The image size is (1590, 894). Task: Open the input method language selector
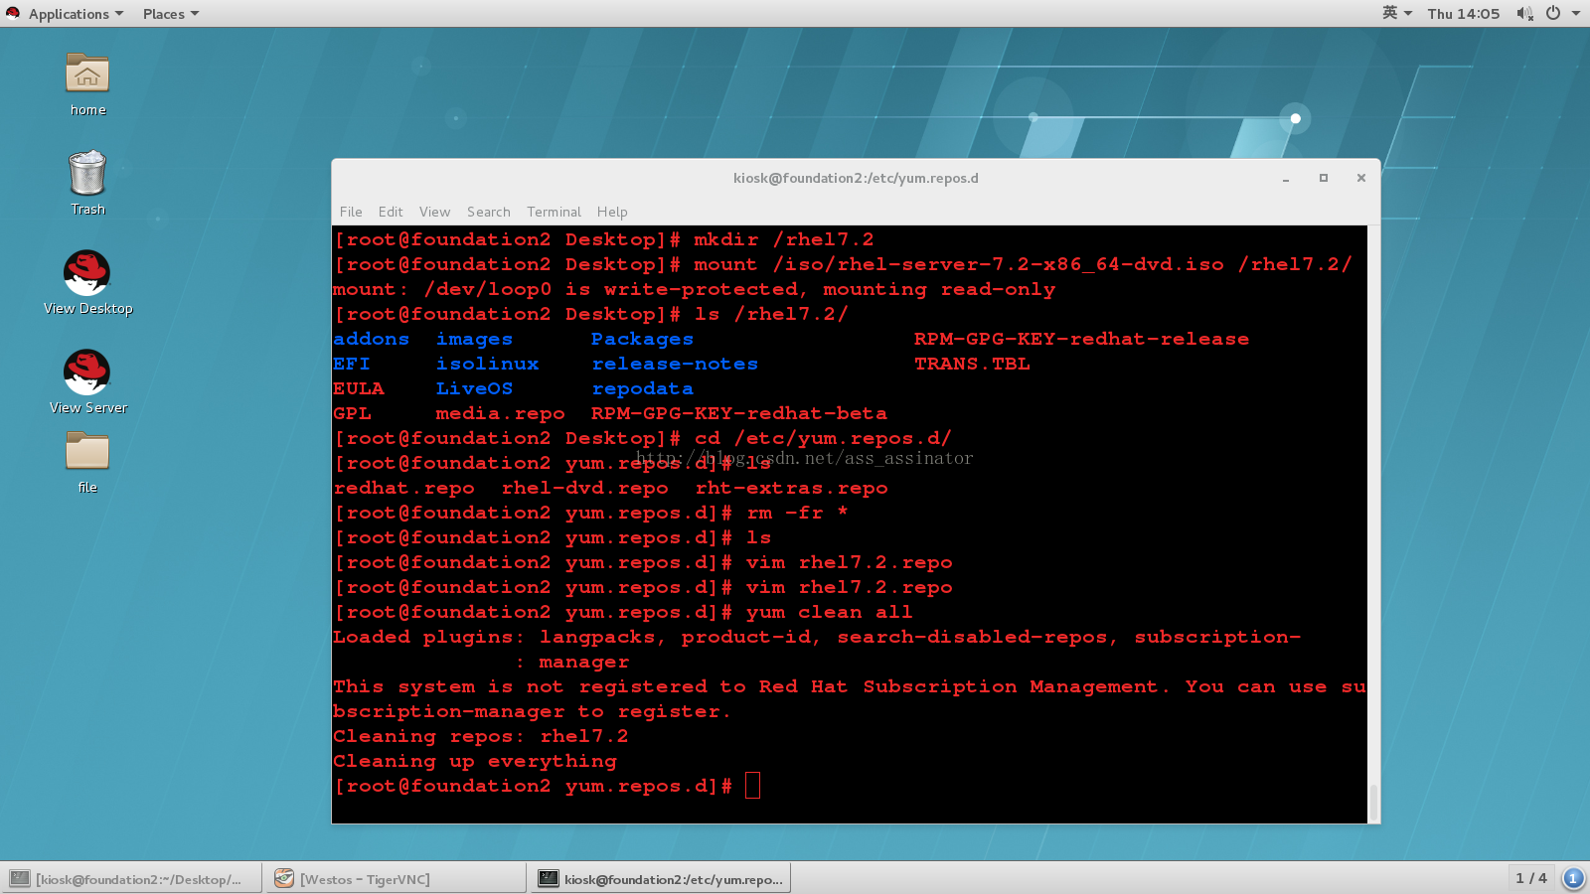[x=1396, y=13]
